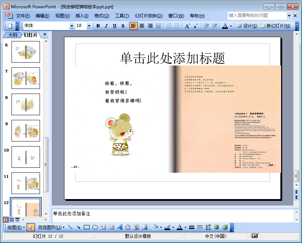Insert clip art from the drawing toolbar

coord(136,227)
